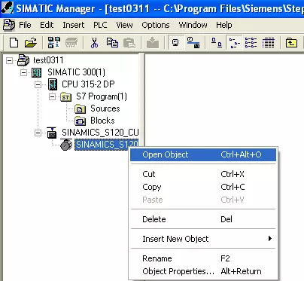Switch to Large Icons view
This screenshot has height=281, width=304.
(x=217, y=42)
